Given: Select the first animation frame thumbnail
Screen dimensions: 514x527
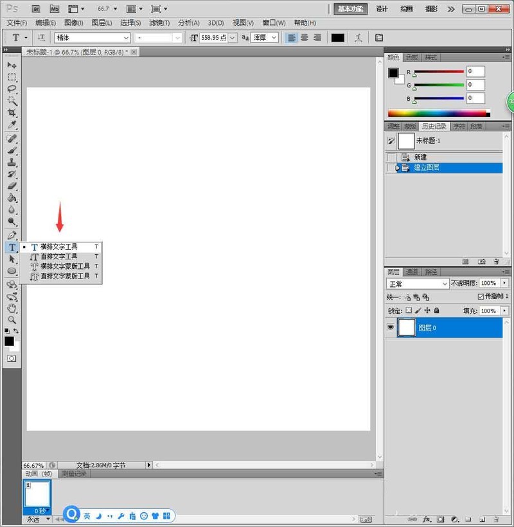Looking at the screenshot, I should pyautogui.click(x=36, y=494).
